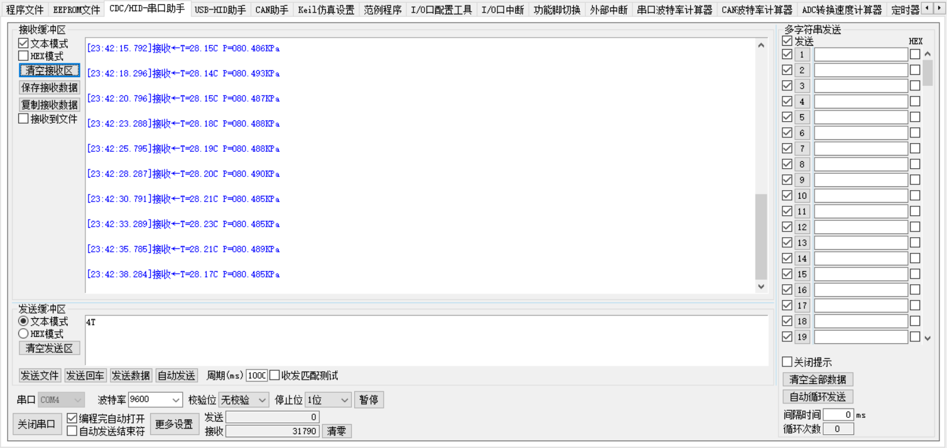Click the received line at 23:42:38.284
Screen dimensions: 947x448
[183, 274]
